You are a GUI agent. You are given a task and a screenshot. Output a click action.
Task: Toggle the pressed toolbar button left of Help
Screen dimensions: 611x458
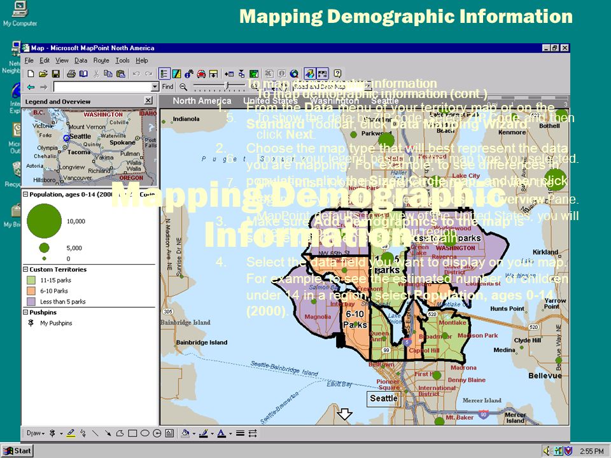click(322, 74)
